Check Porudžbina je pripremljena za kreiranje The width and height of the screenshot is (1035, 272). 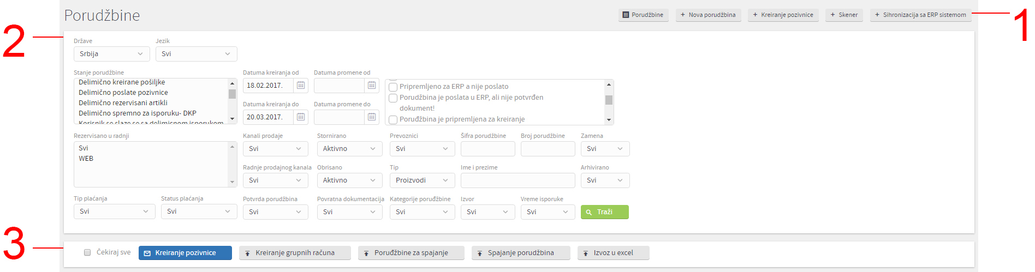393,119
